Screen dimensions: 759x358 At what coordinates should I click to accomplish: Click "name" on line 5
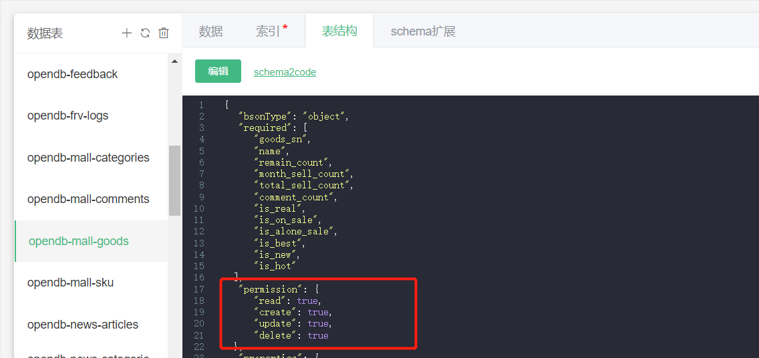(x=271, y=151)
